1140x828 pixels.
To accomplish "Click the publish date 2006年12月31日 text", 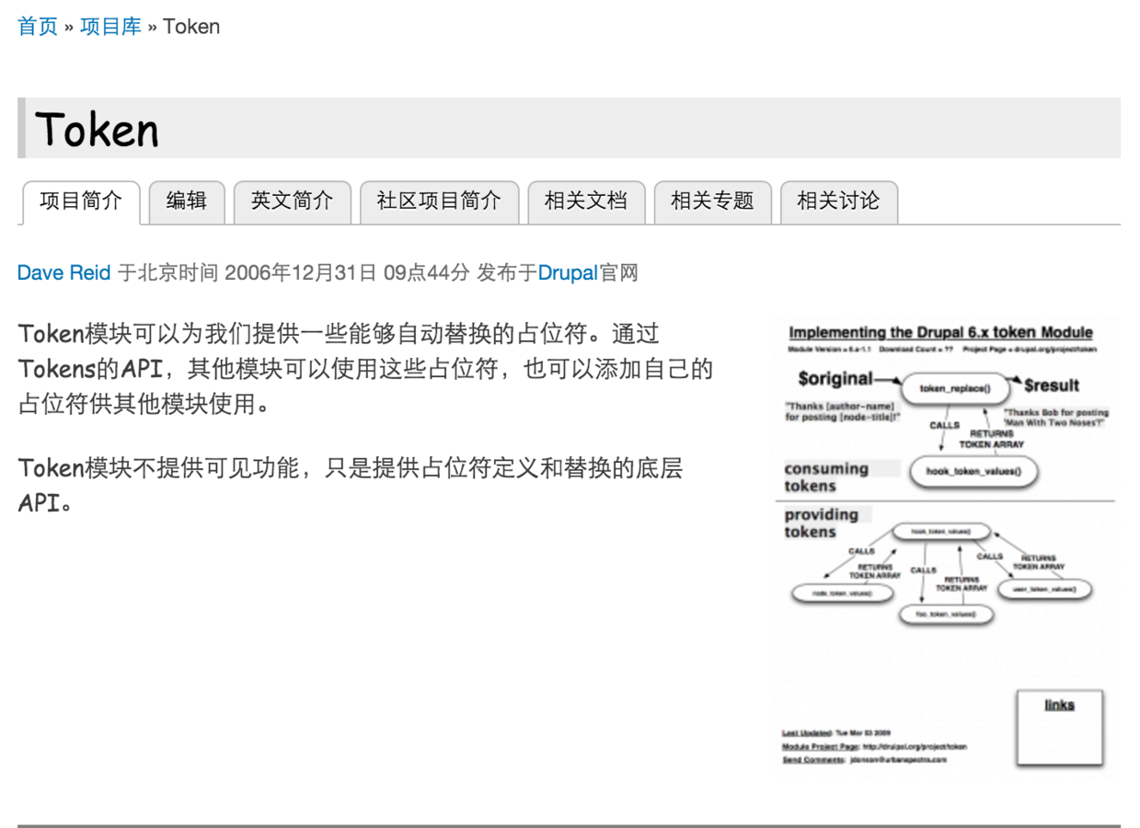I will tap(301, 273).
